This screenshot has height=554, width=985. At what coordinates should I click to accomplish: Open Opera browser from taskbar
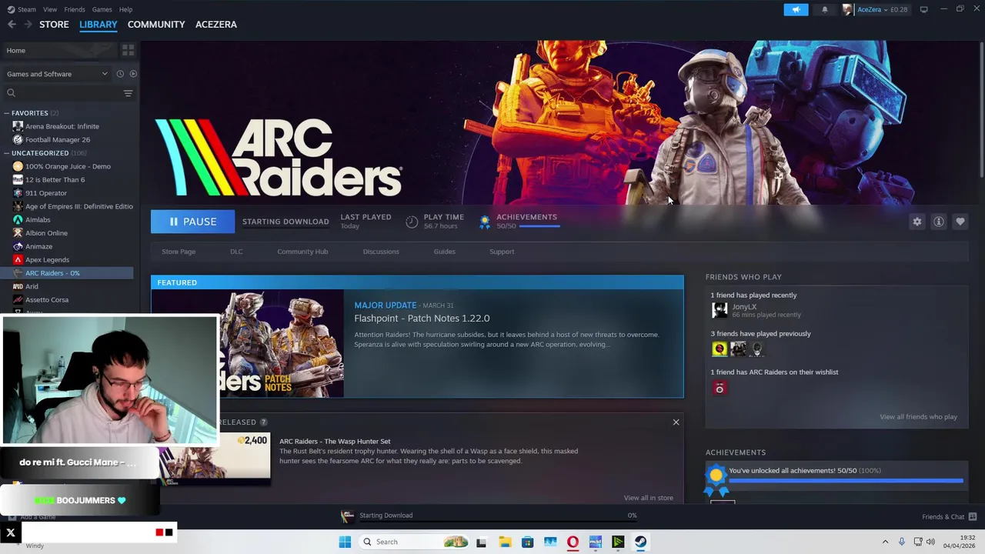click(x=573, y=542)
